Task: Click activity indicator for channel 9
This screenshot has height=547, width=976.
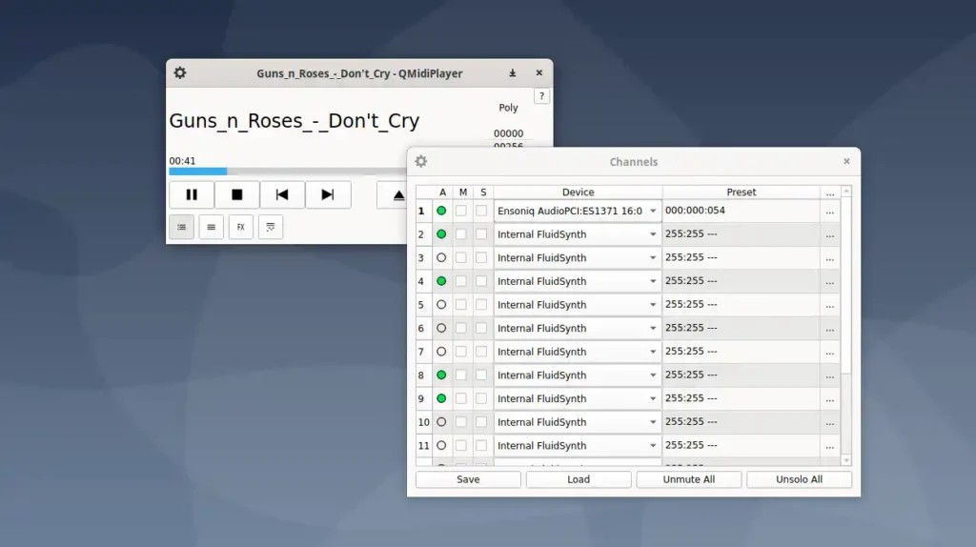Action: pos(441,398)
